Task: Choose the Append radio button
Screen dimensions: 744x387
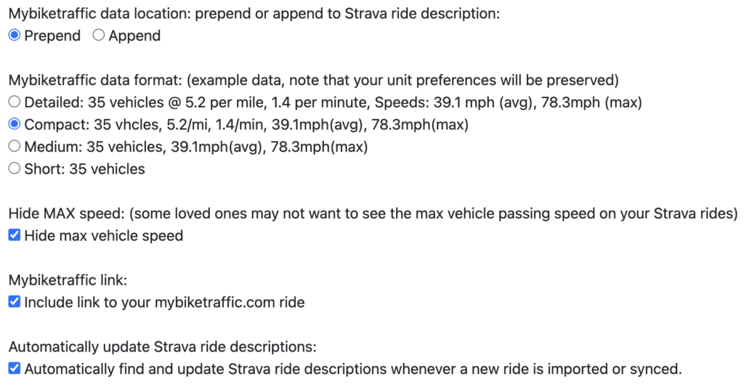Action: [x=98, y=35]
